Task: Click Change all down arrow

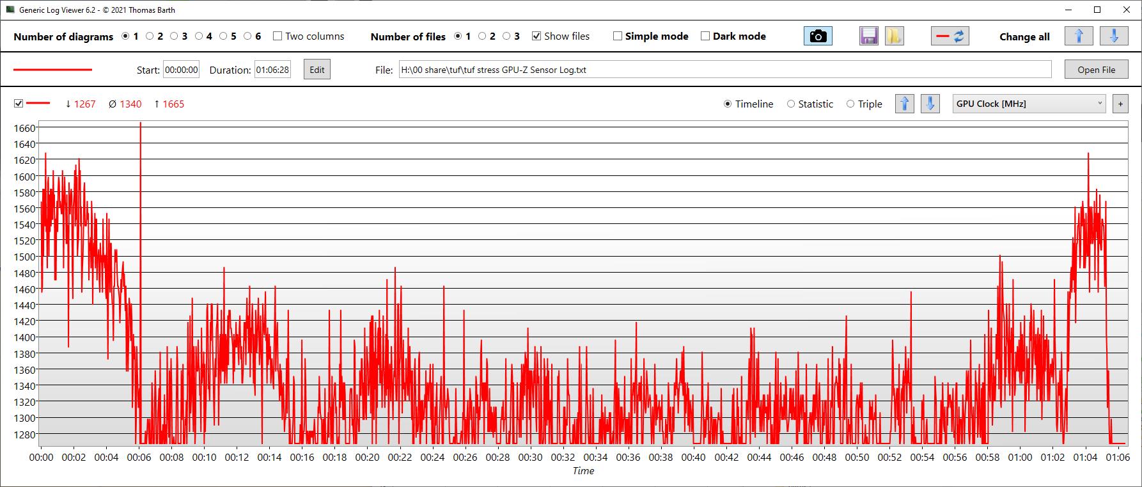Action: (x=1113, y=36)
